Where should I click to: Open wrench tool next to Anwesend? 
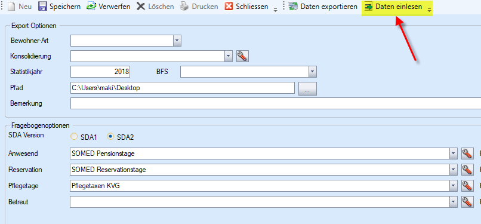(467, 154)
